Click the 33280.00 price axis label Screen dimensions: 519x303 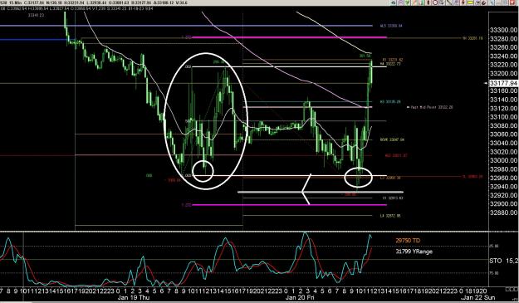point(503,39)
